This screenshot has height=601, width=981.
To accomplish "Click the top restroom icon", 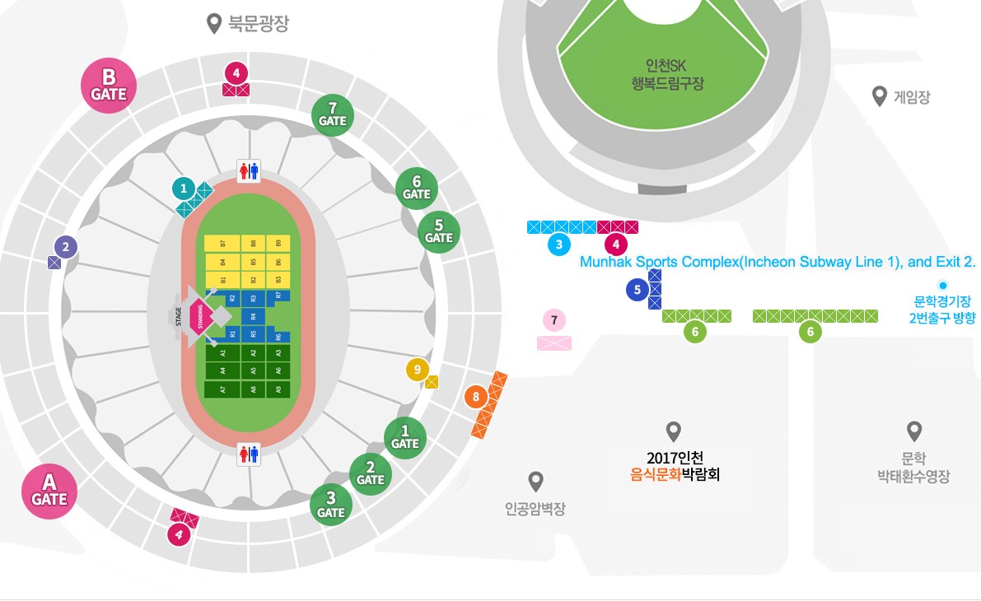I will [249, 171].
